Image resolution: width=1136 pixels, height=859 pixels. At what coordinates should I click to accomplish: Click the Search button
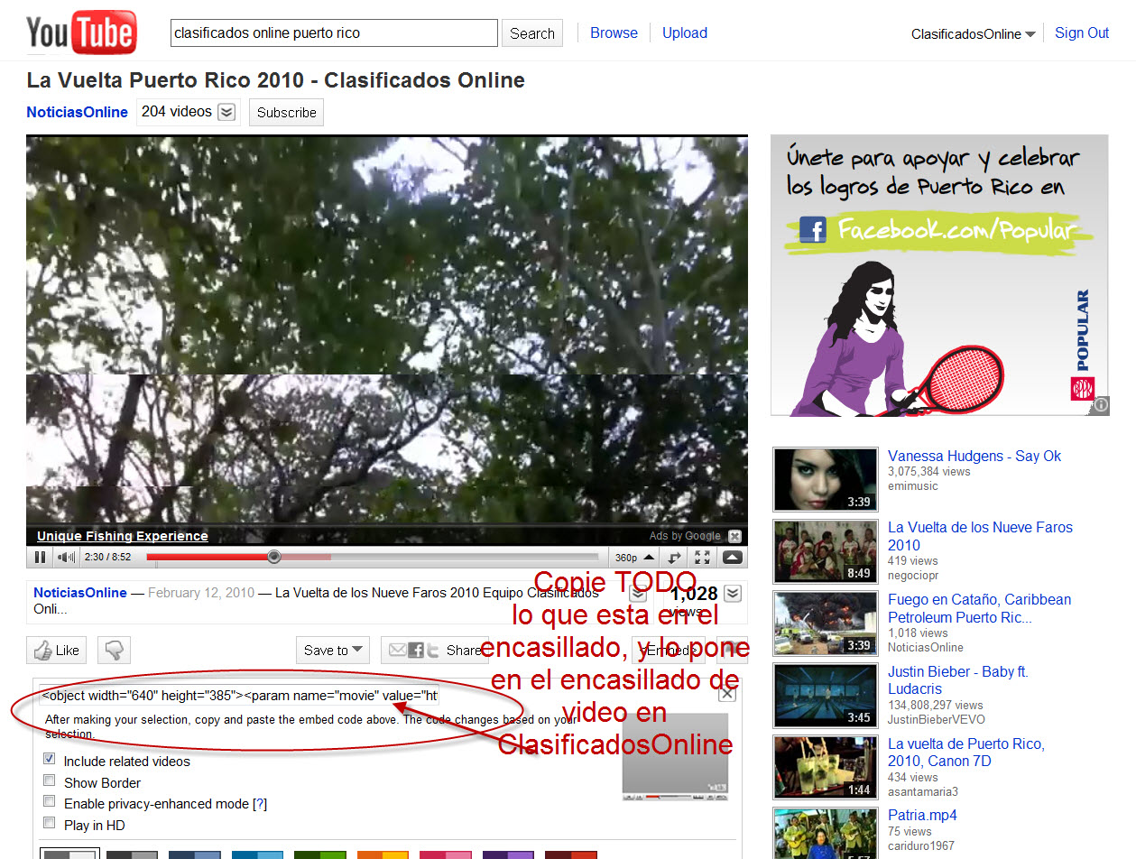(532, 33)
